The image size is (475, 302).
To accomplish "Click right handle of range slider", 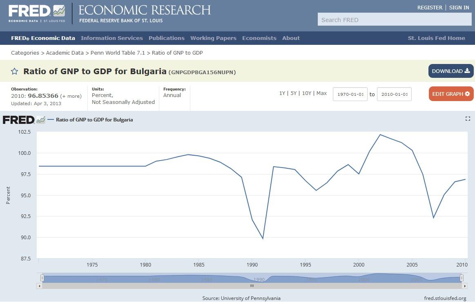I will pos(462,278).
